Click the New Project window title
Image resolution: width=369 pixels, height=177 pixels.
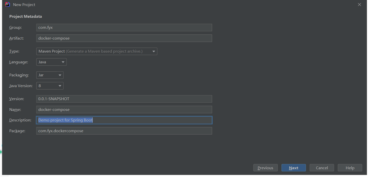tap(24, 5)
